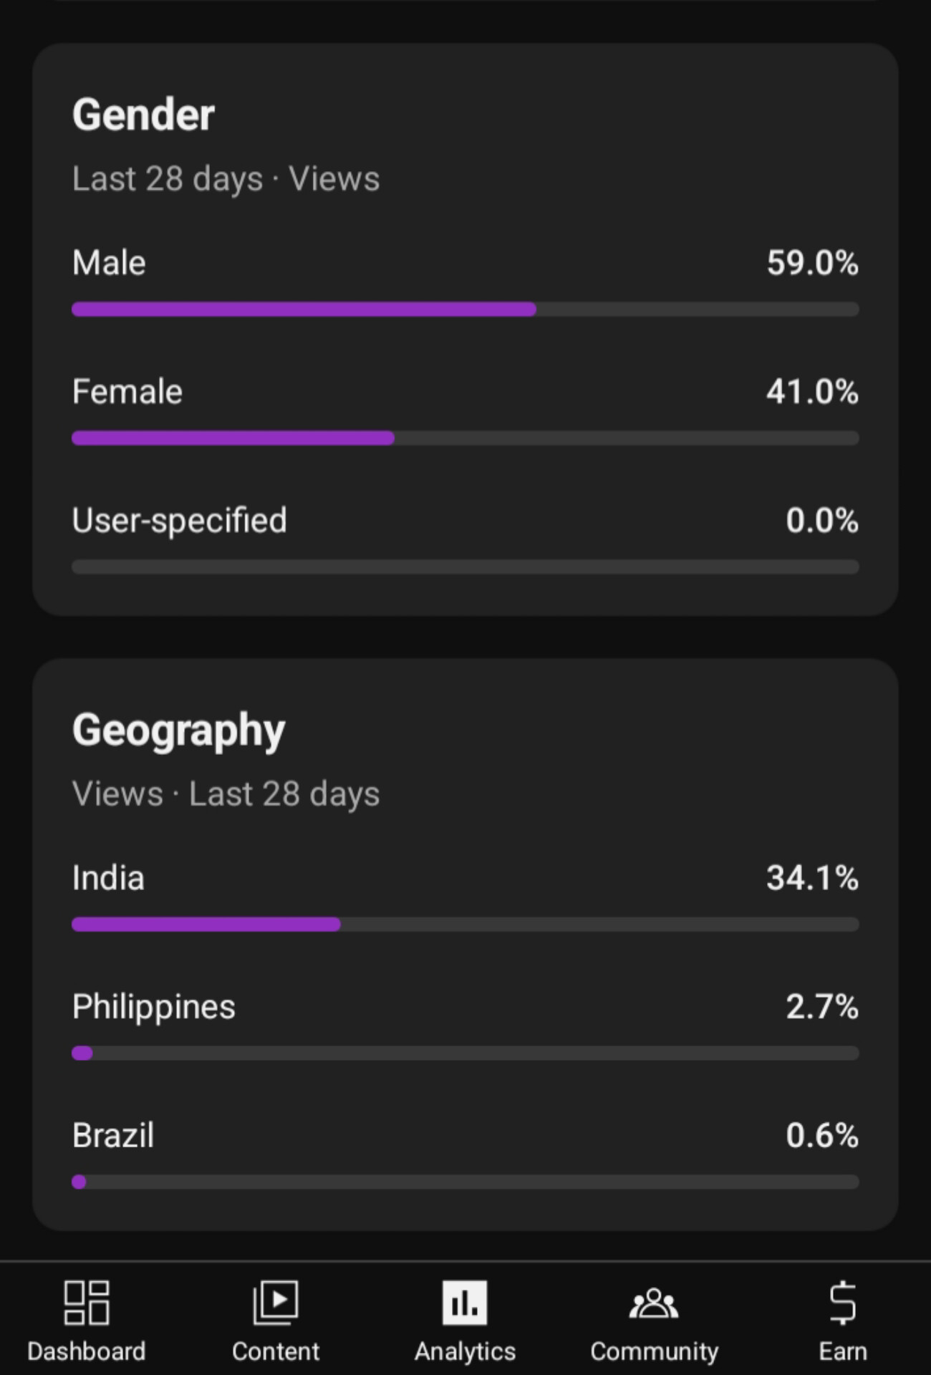931x1375 pixels.
Task: Tap the Earn dollar sign icon
Action: pos(843,1303)
